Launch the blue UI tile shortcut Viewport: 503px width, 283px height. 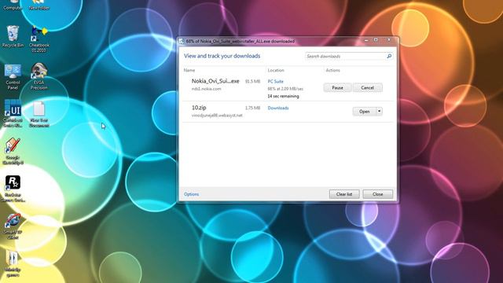pyautogui.click(x=13, y=113)
